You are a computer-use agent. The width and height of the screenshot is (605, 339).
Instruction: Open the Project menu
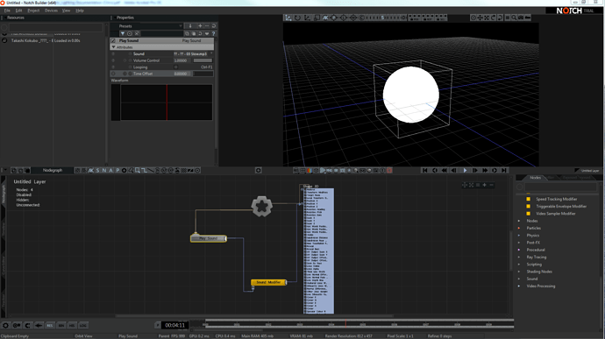(x=33, y=11)
